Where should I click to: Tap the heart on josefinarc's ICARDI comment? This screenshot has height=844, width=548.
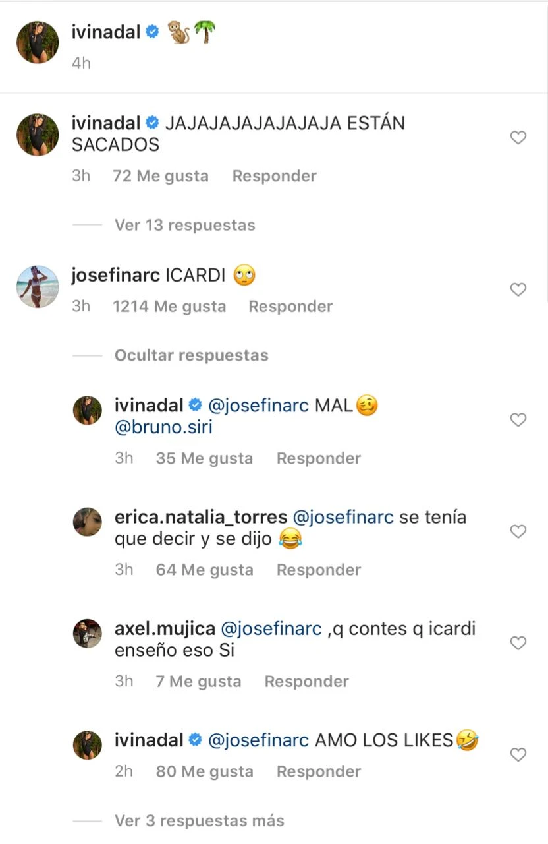[x=518, y=289]
